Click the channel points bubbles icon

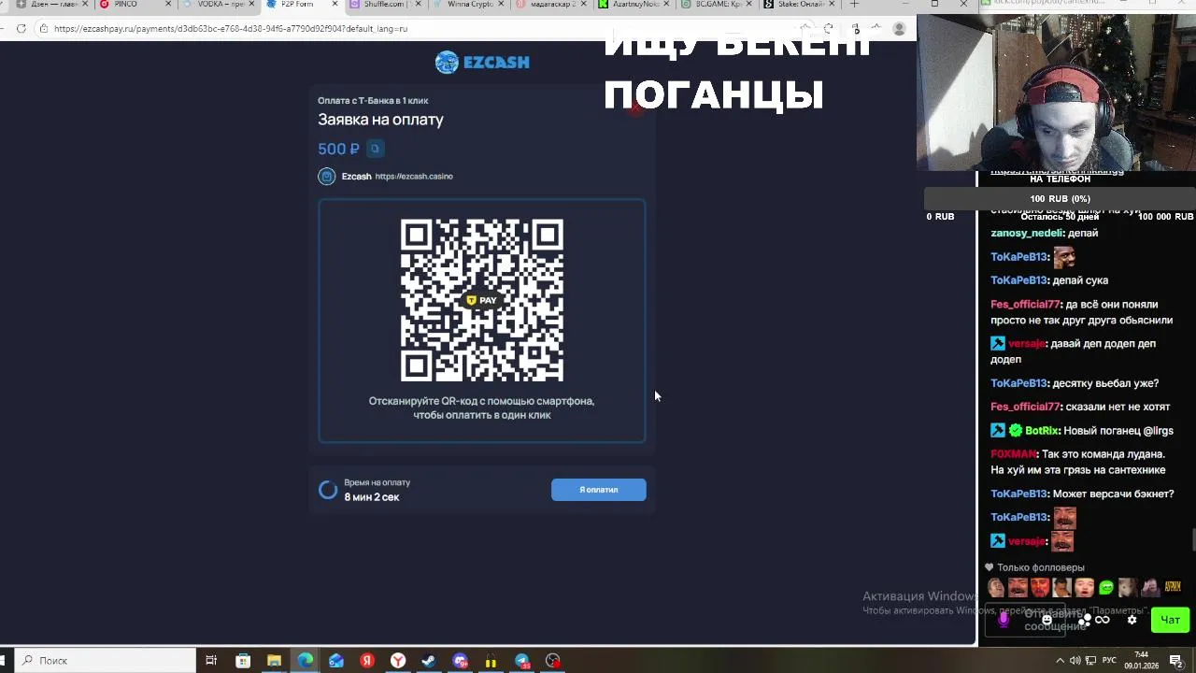[1084, 620]
